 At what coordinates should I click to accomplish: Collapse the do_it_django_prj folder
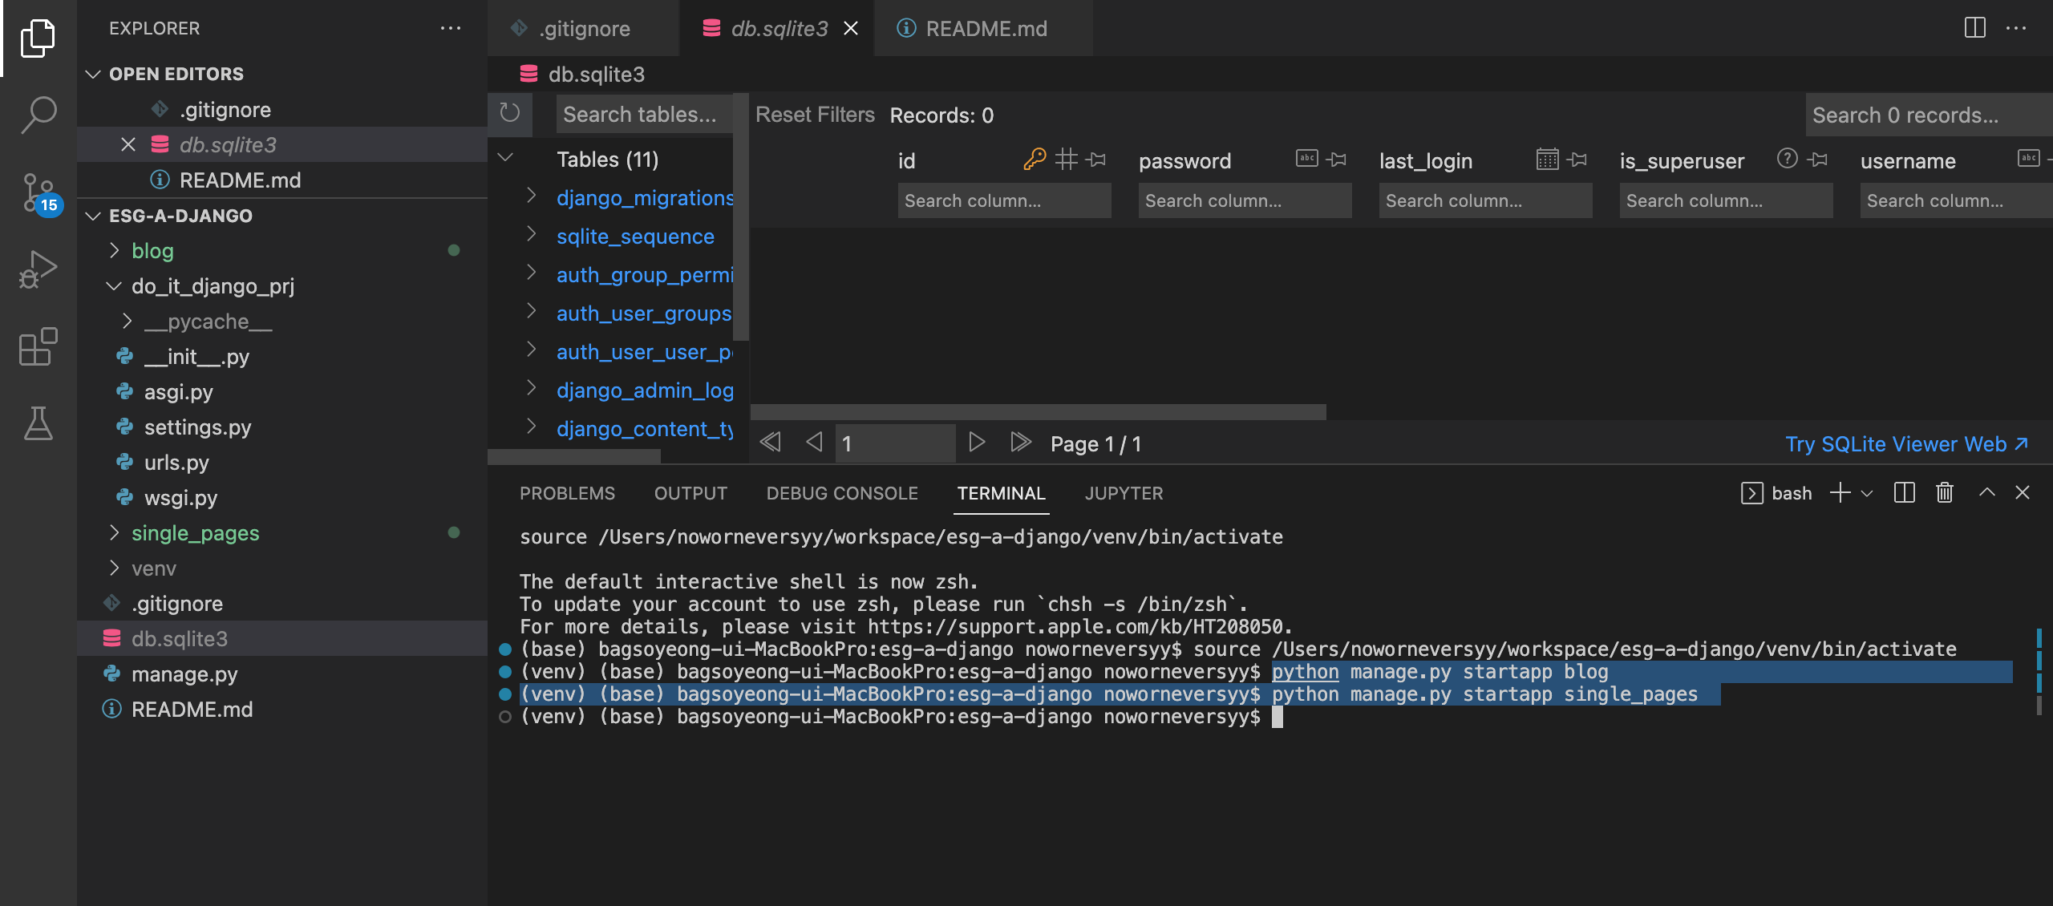[115, 286]
